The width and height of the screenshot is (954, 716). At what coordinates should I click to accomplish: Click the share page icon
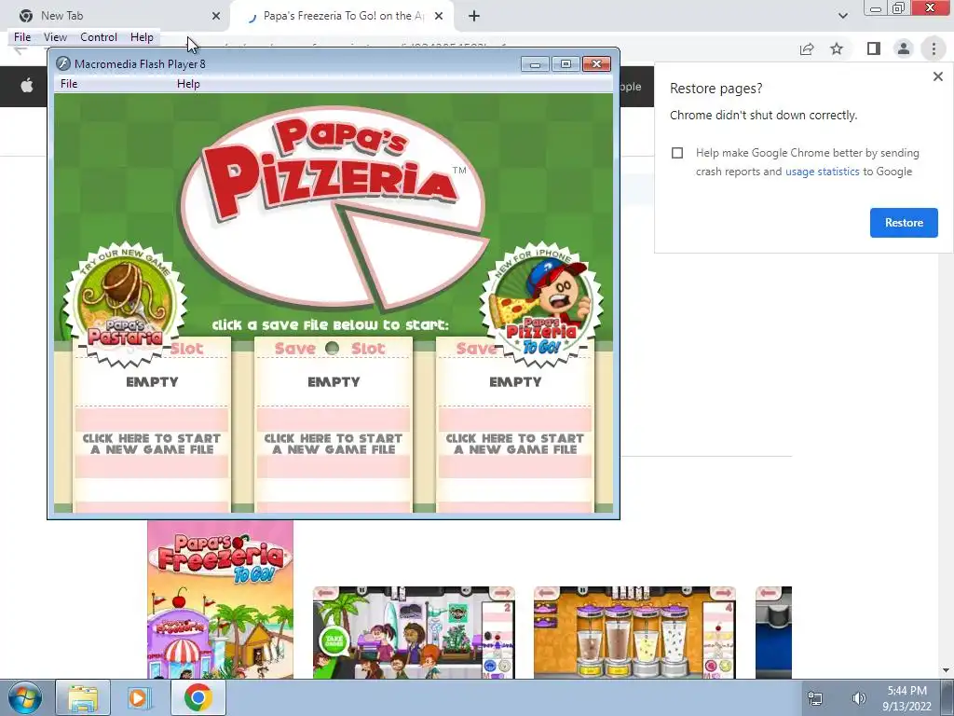[807, 48]
